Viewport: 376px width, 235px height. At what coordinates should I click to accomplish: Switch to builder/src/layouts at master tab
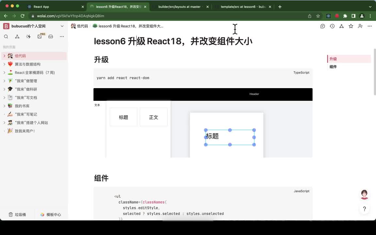180,7
